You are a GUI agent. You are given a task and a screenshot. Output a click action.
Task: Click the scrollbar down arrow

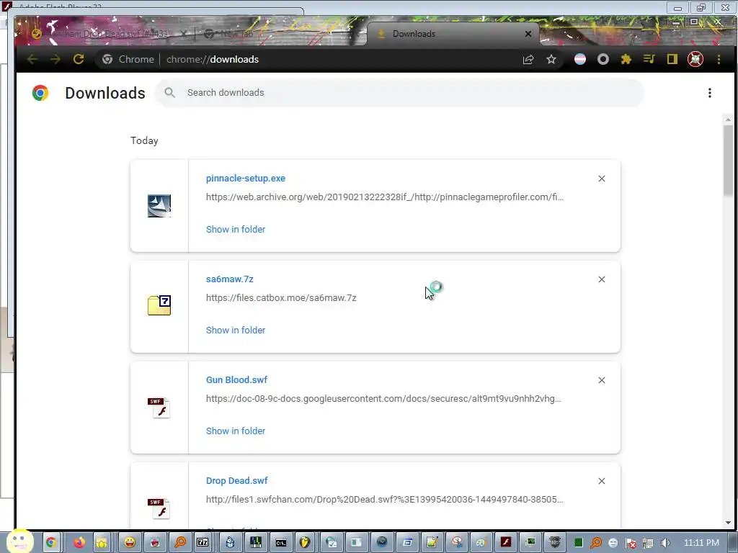[x=728, y=523]
